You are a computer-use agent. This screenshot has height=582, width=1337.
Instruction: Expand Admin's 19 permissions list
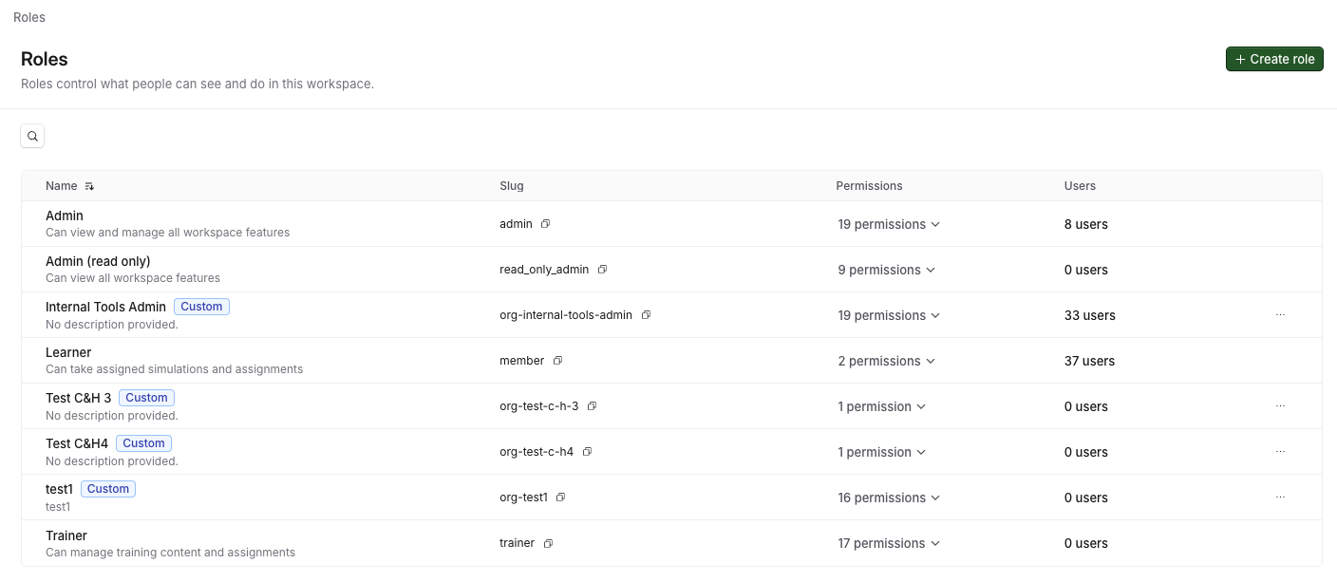(x=889, y=224)
